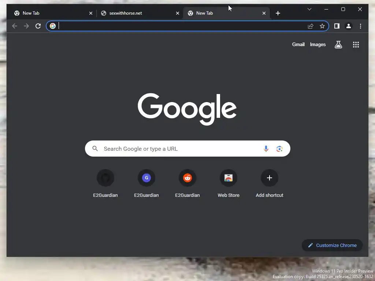Close the leftmost New Tab

[x=91, y=13]
